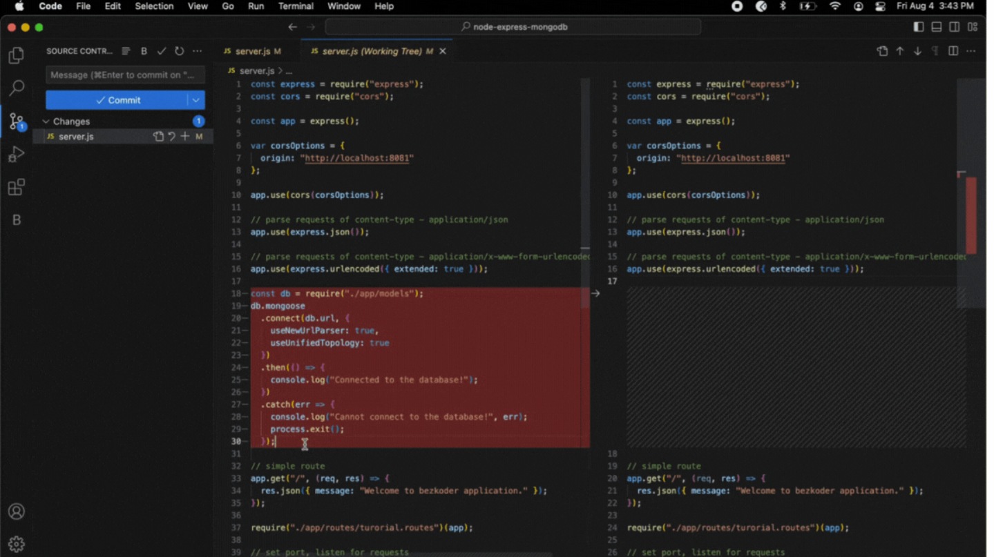Switch Source Control to tree view
This screenshot has width=994, height=557.
click(x=125, y=50)
